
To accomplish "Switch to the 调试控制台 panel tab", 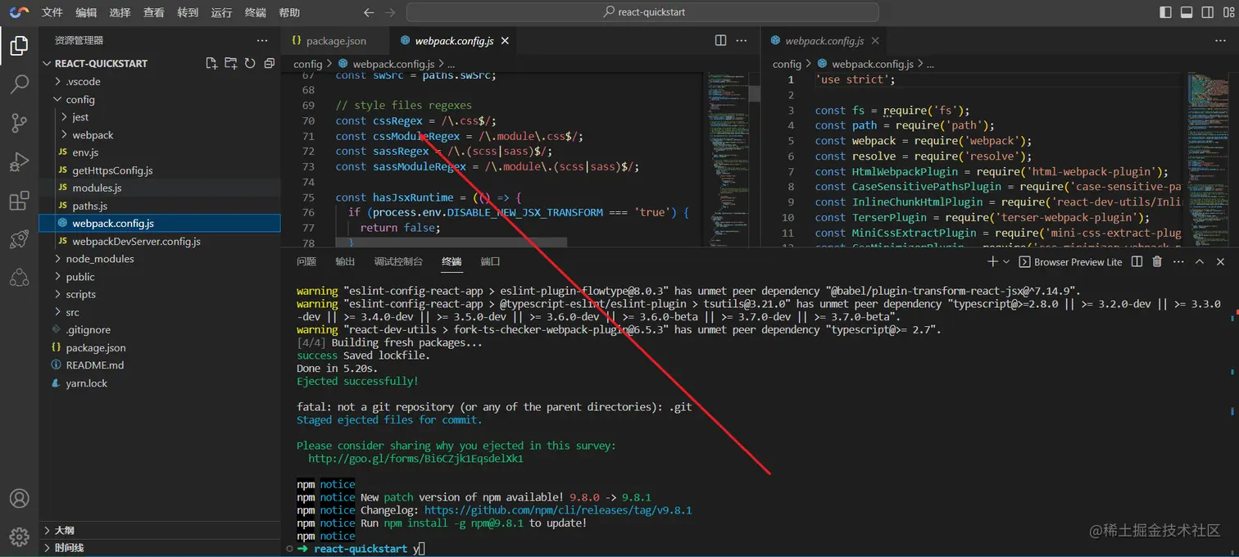I will click(x=398, y=262).
